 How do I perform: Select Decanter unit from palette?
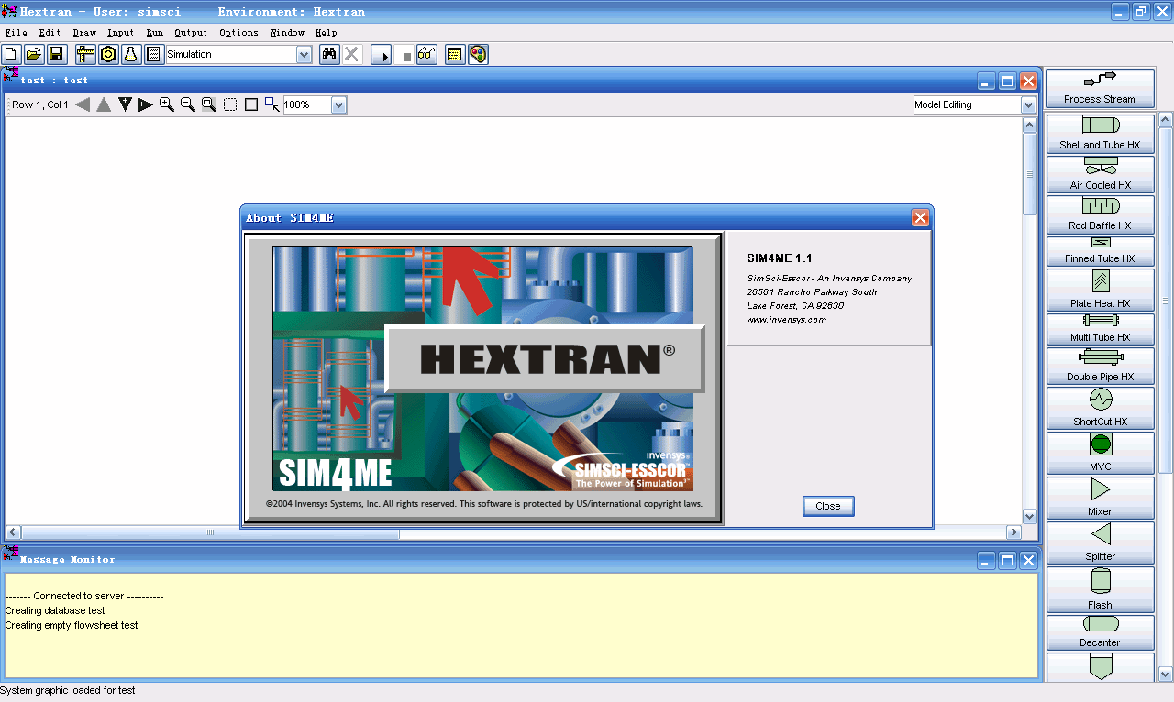1100,632
